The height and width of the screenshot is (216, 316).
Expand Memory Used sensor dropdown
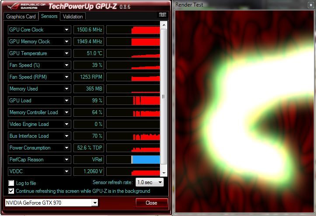click(66, 89)
